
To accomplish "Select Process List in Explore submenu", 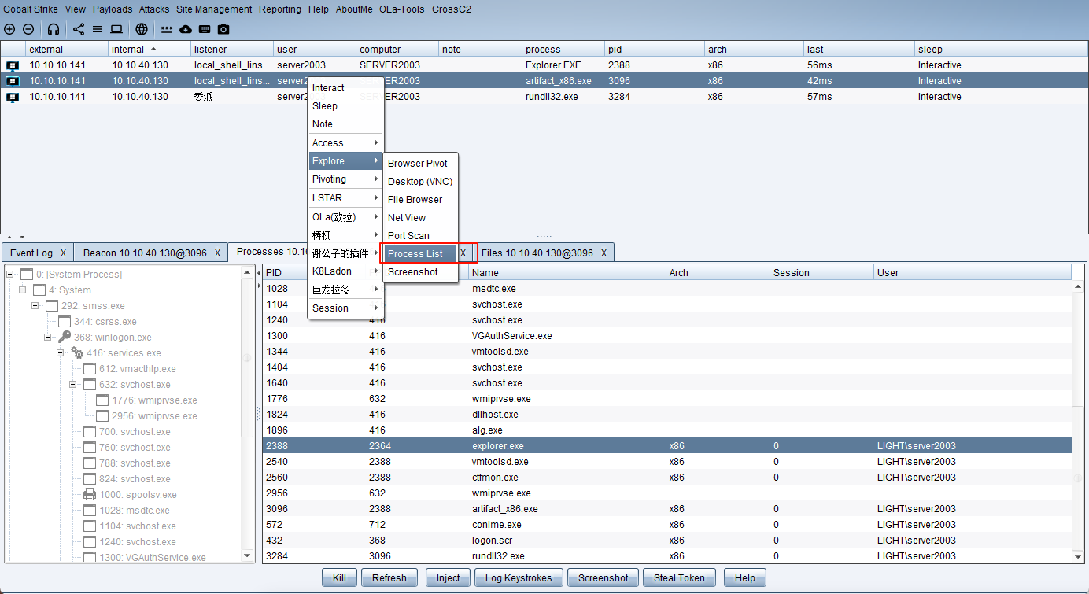I will [420, 254].
